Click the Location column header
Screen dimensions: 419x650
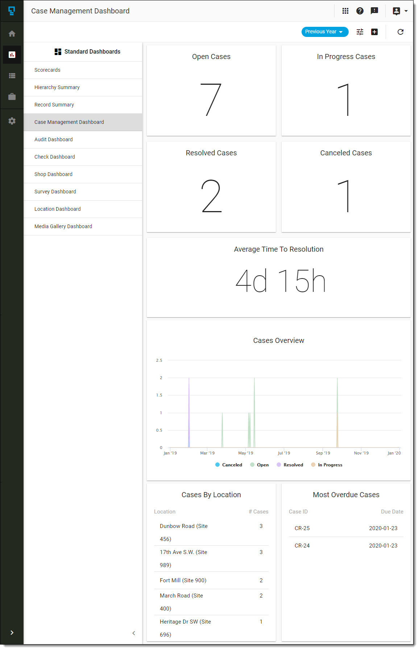(165, 512)
